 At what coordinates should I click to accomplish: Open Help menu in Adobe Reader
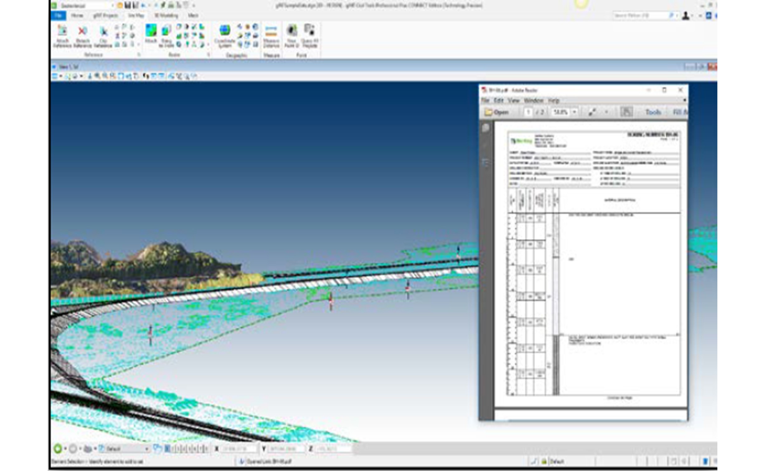pos(554,100)
